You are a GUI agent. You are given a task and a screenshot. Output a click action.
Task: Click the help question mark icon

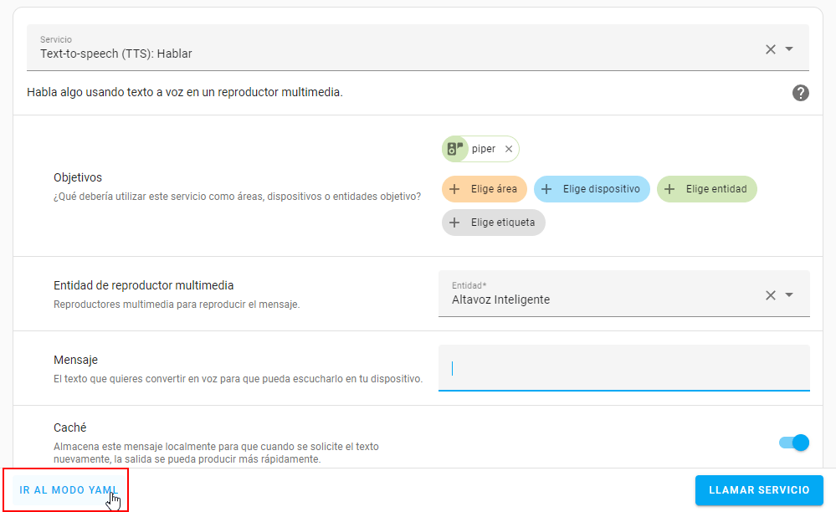pos(800,93)
